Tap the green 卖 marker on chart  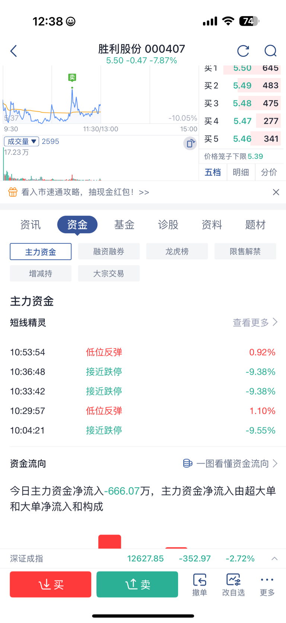pyautogui.click(x=72, y=78)
